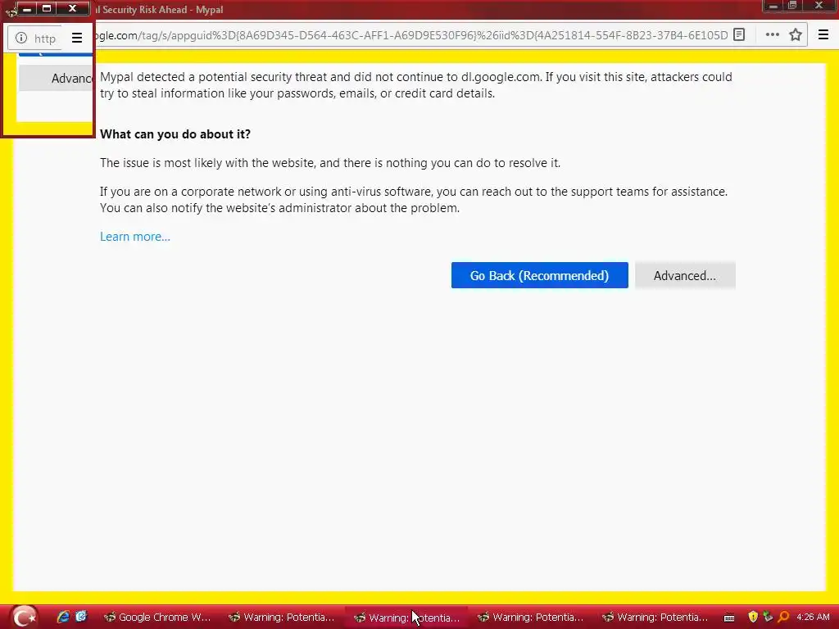Open the yellow security shield tray icon
This screenshot has width=839, height=629.
[x=753, y=617]
